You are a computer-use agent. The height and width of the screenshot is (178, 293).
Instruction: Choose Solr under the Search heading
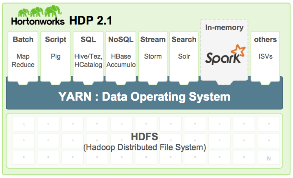click(184, 56)
